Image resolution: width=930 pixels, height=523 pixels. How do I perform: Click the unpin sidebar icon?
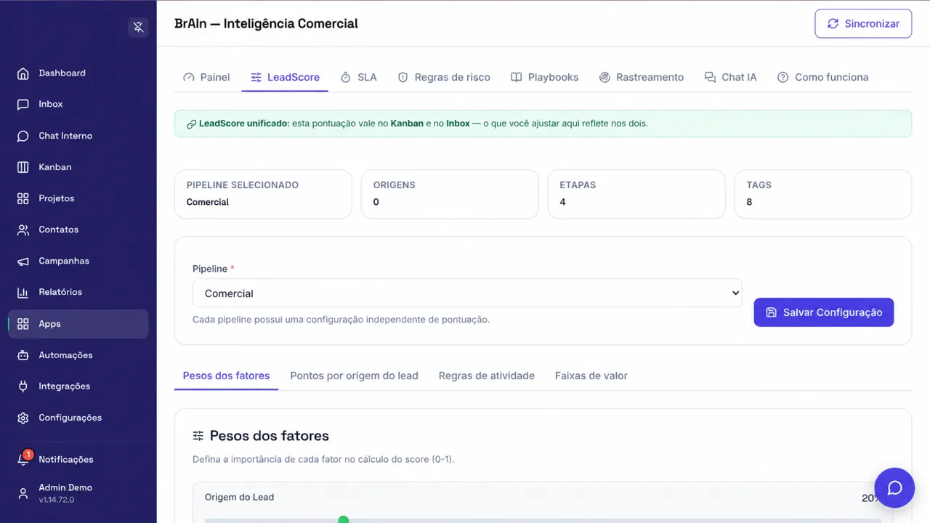(138, 27)
